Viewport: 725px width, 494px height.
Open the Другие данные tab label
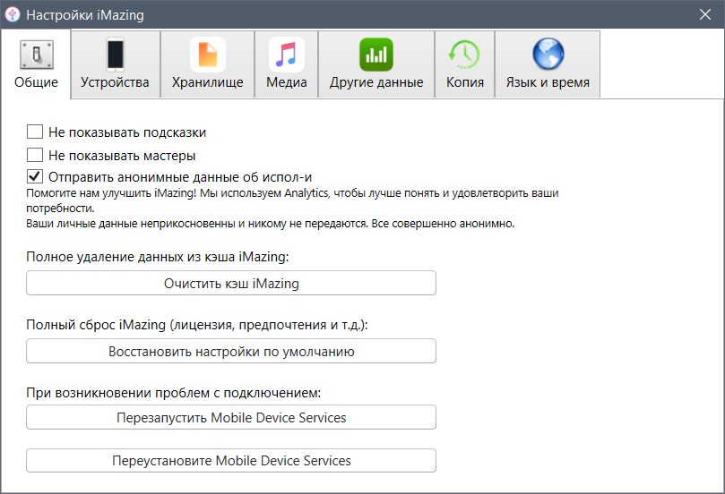tap(376, 82)
